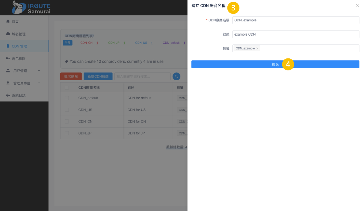Click the iRoute Samurai logo
363x211 pixels.
31,8
